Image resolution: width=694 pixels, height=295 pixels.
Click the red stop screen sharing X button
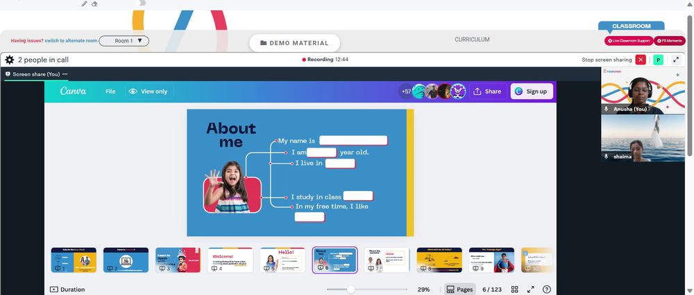(641, 60)
